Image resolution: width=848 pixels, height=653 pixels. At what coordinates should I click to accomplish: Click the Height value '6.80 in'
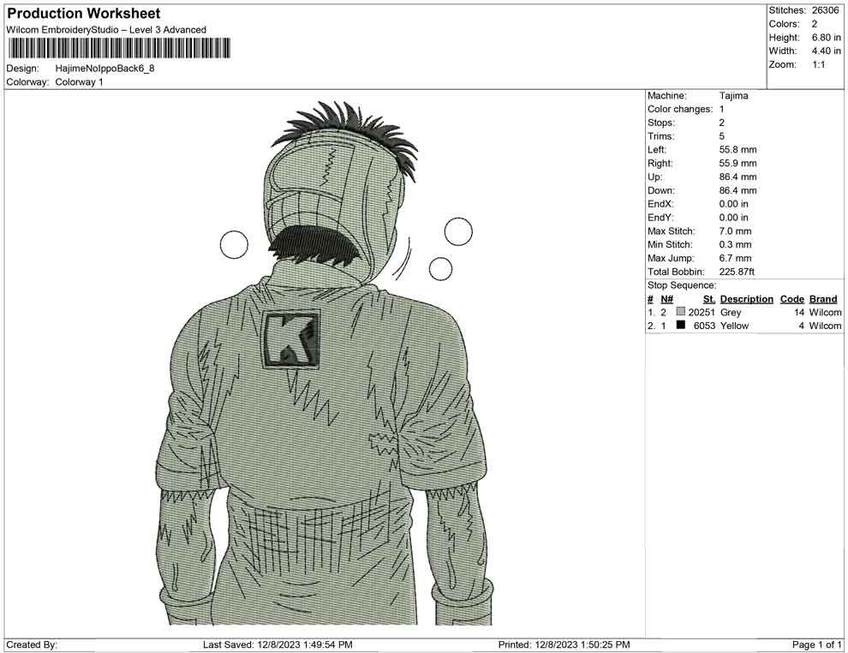coord(827,38)
